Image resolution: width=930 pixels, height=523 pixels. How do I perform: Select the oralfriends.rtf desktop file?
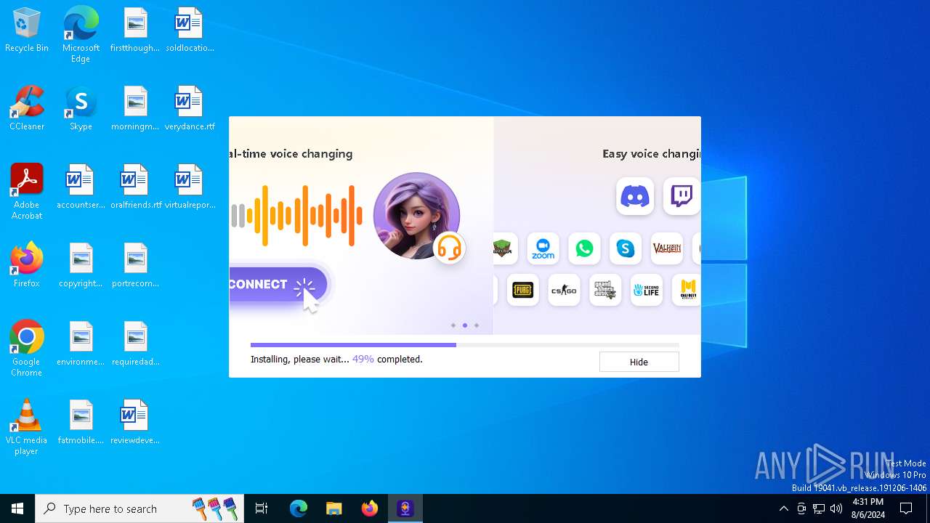tap(136, 187)
